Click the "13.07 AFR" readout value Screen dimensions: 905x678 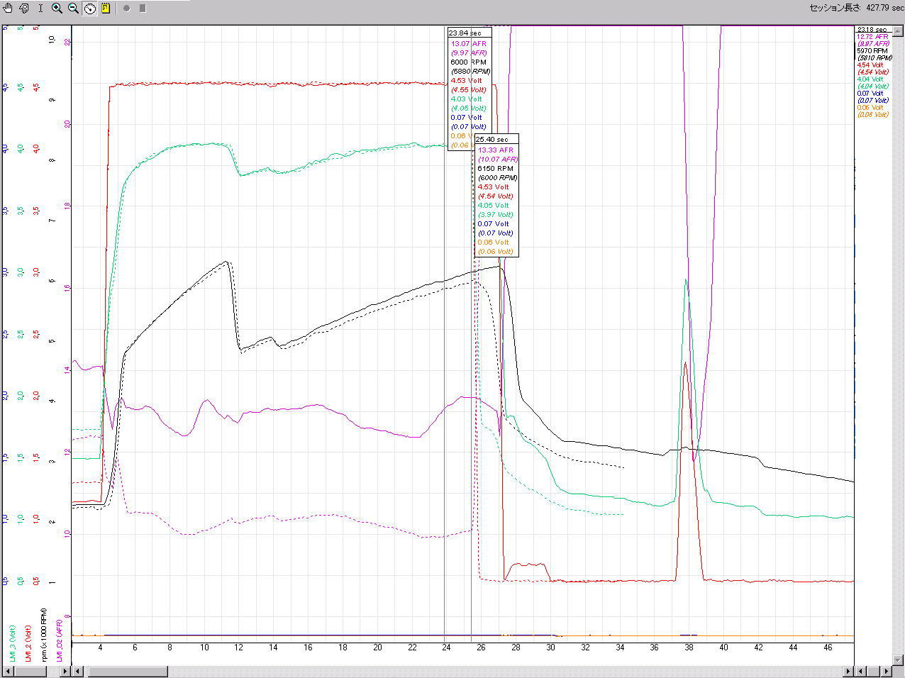click(x=469, y=44)
